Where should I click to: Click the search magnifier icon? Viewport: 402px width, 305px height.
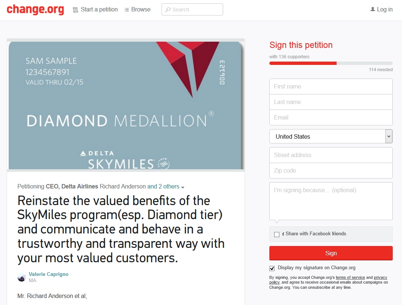click(x=168, y=10)
